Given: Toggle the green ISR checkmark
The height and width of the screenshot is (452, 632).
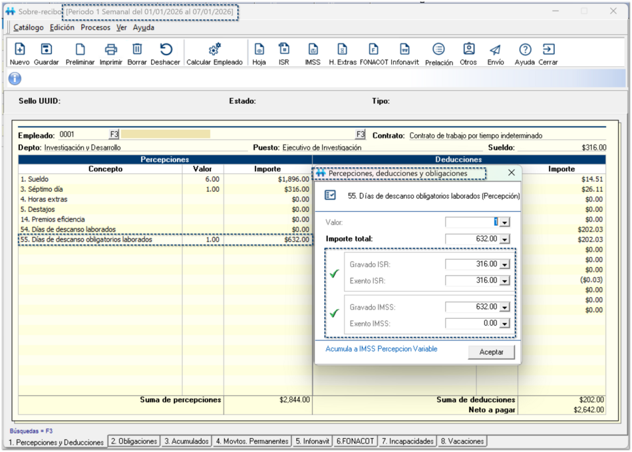Looking at the screenshot, I should (334, 273).
